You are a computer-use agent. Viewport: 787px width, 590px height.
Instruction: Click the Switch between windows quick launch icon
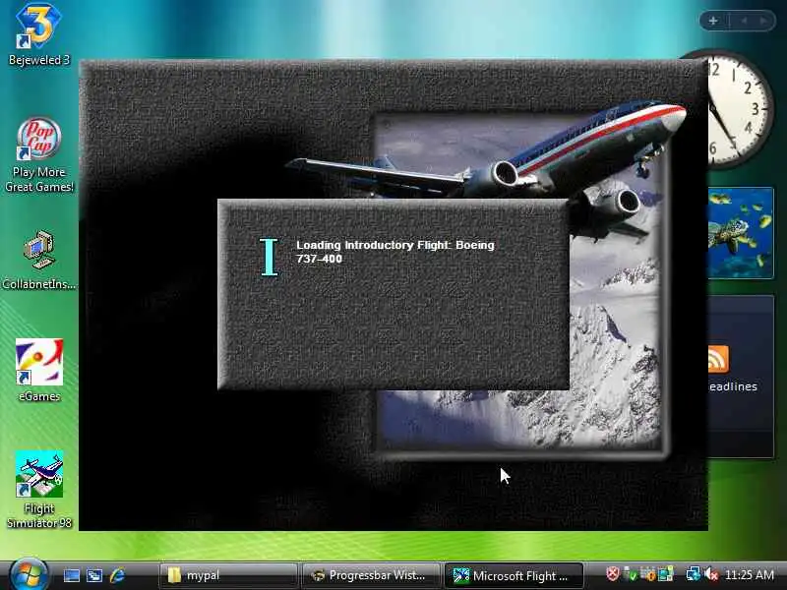(x=94, y=575)
